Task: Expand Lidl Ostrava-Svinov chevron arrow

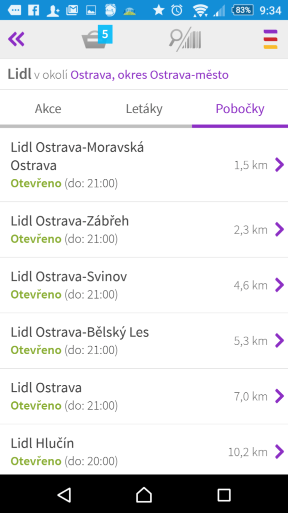Action: click(279, 285)
